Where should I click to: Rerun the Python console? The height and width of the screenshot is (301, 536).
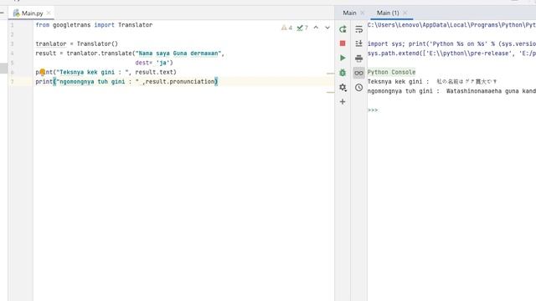point(343,29)
